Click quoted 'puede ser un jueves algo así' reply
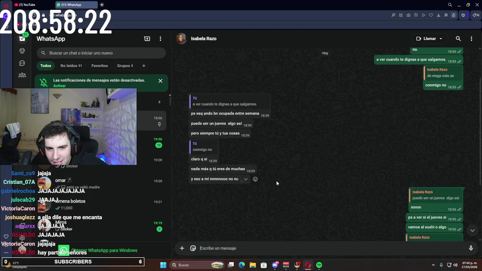 436,195
